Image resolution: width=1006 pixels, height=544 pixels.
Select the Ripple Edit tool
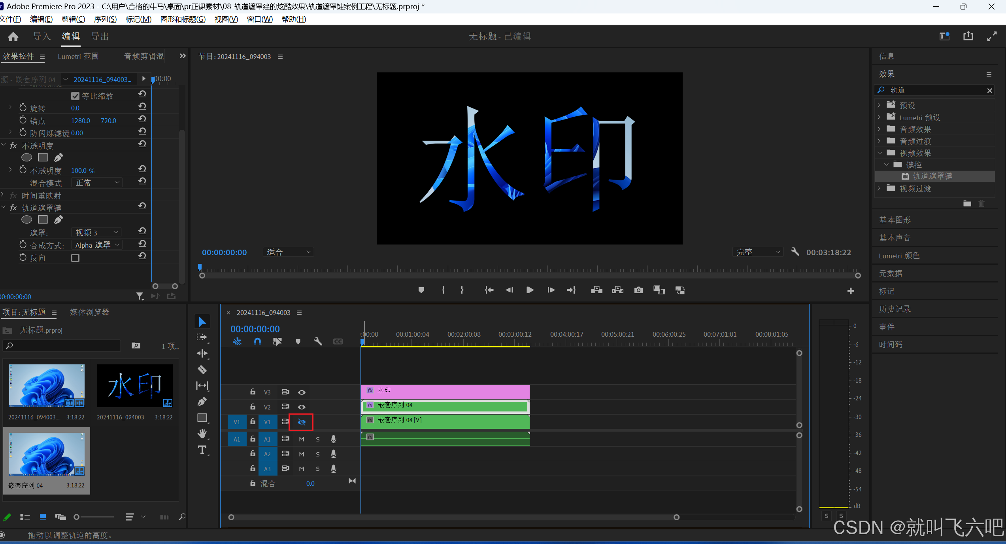point(202,353)
